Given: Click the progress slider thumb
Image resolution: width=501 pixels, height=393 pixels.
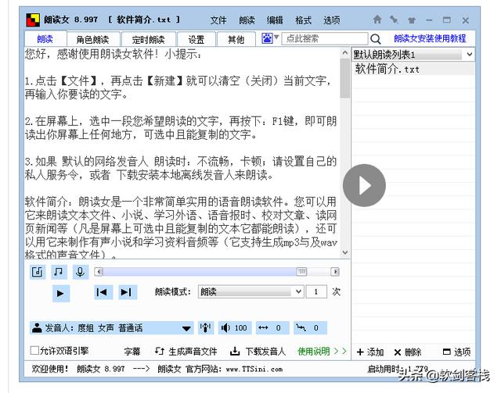Looking at the screenshot, I should coord(301,271).
